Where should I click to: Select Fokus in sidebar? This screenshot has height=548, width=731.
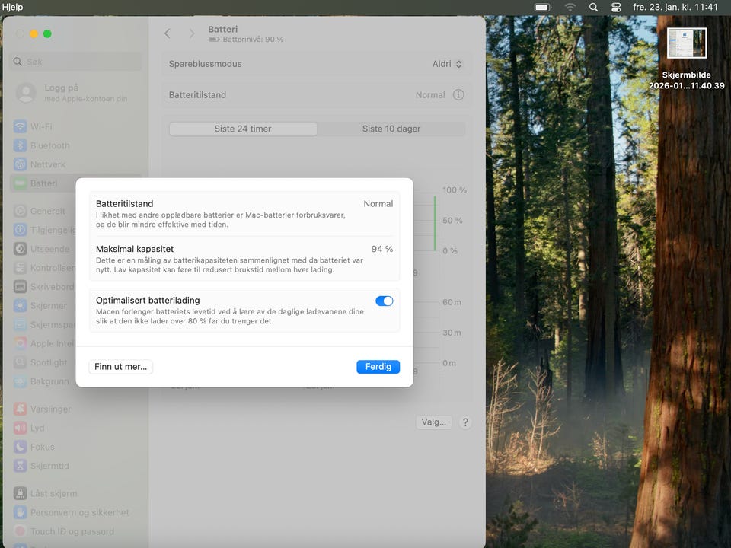point(75,447)
